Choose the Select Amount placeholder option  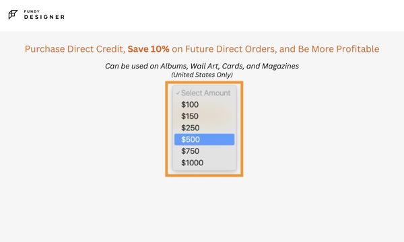click(204, 93)
